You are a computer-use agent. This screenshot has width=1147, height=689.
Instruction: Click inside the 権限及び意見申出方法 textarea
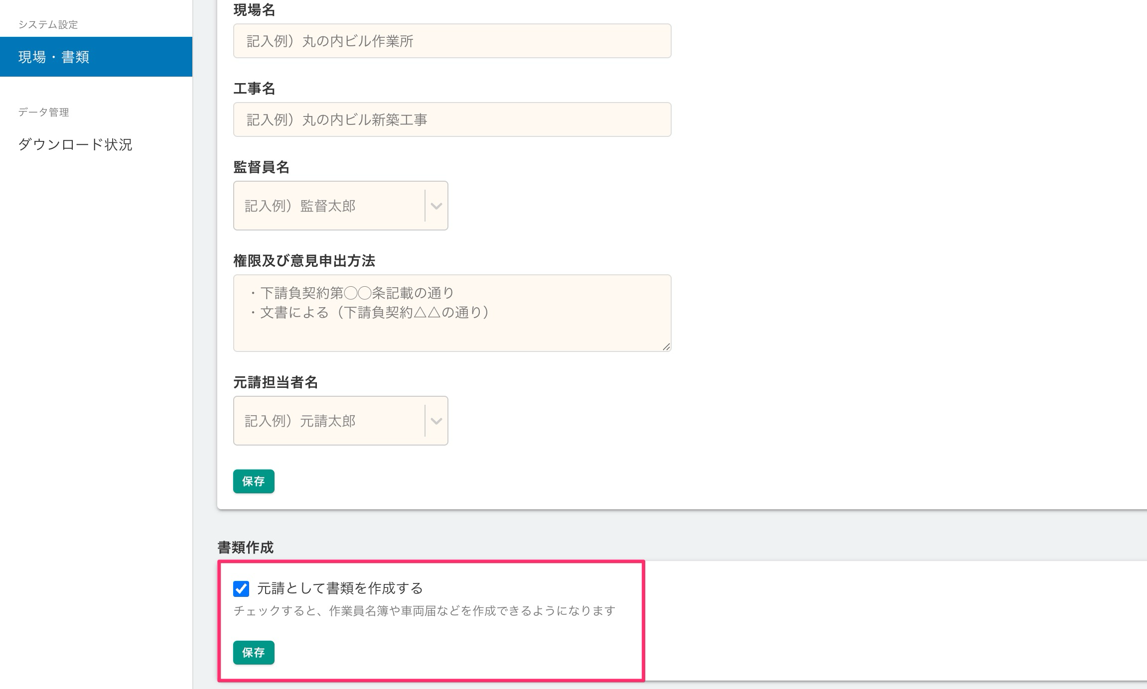pos(451,311)
